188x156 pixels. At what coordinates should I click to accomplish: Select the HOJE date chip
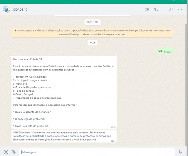tap(93, 43)
